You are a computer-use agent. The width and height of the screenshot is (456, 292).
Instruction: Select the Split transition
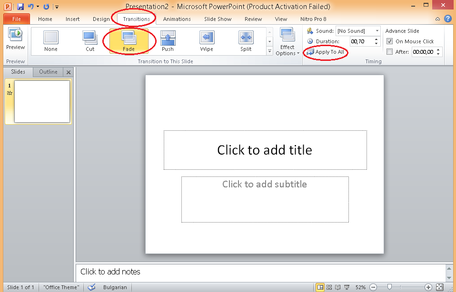point(246,41)
